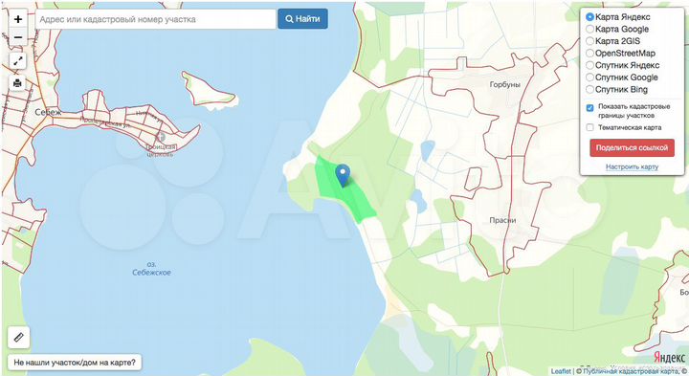
Task: Activate the ruler measurement tool
Action: point(18,338)
